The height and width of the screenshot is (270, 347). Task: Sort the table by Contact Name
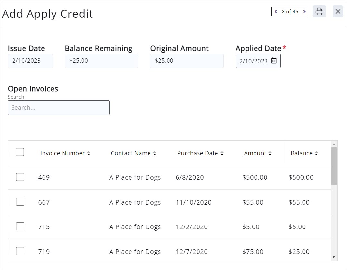[x=155, y=153]
